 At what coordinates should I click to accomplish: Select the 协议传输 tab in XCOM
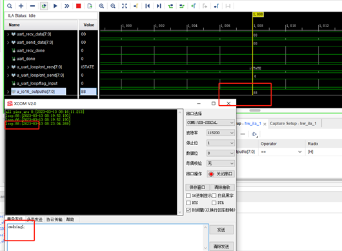point(54,219)
